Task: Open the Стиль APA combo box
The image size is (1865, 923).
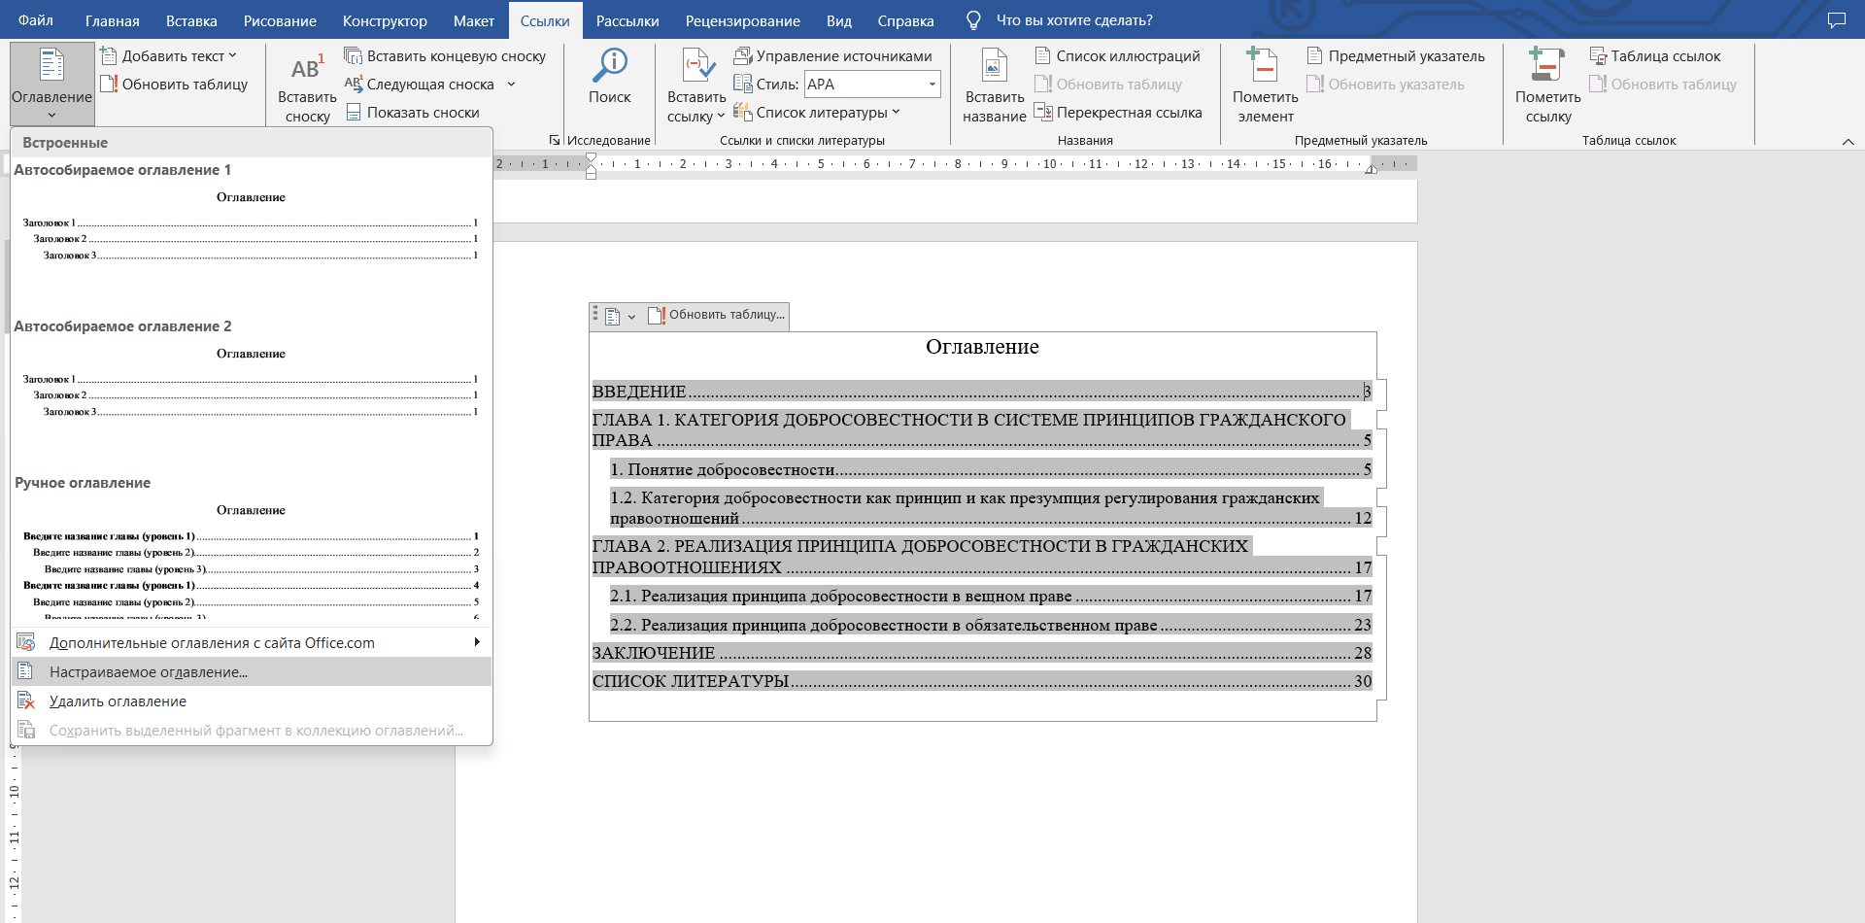Action: coord(872,85)
